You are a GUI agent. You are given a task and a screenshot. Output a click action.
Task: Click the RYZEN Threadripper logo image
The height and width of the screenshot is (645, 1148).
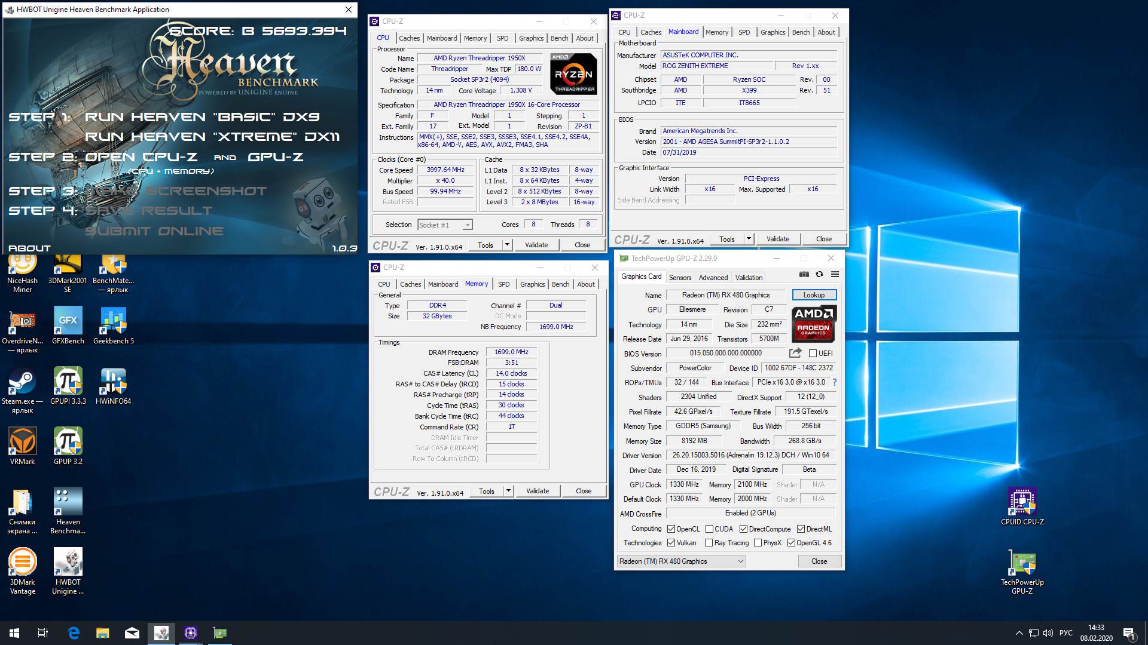(x=573, y=73)
